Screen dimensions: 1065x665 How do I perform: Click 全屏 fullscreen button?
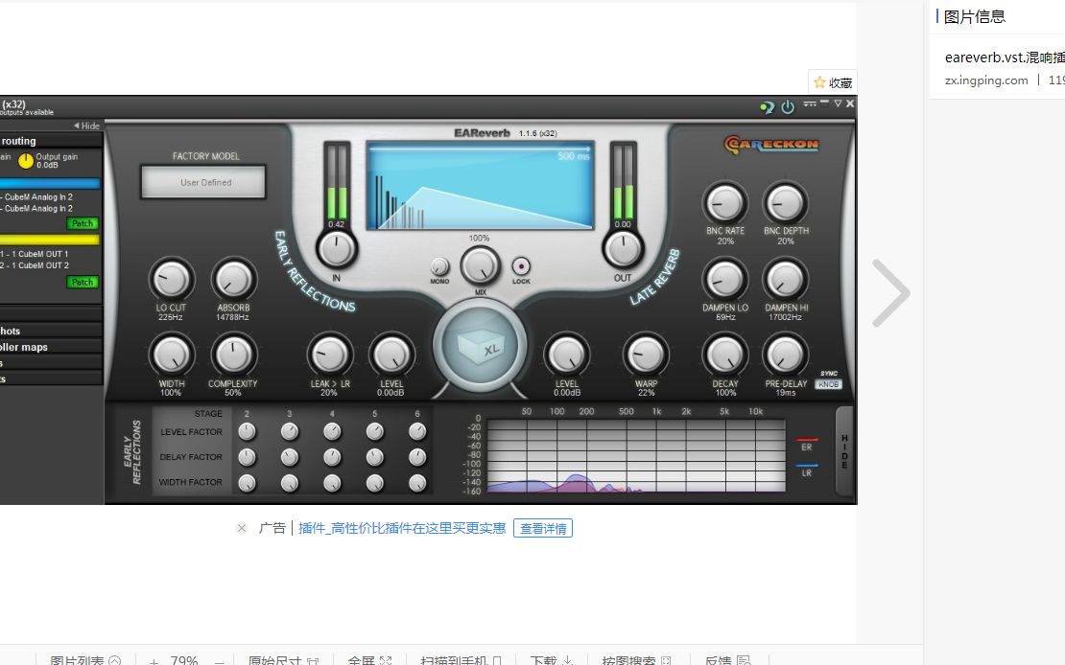click(x=369, y=660)
